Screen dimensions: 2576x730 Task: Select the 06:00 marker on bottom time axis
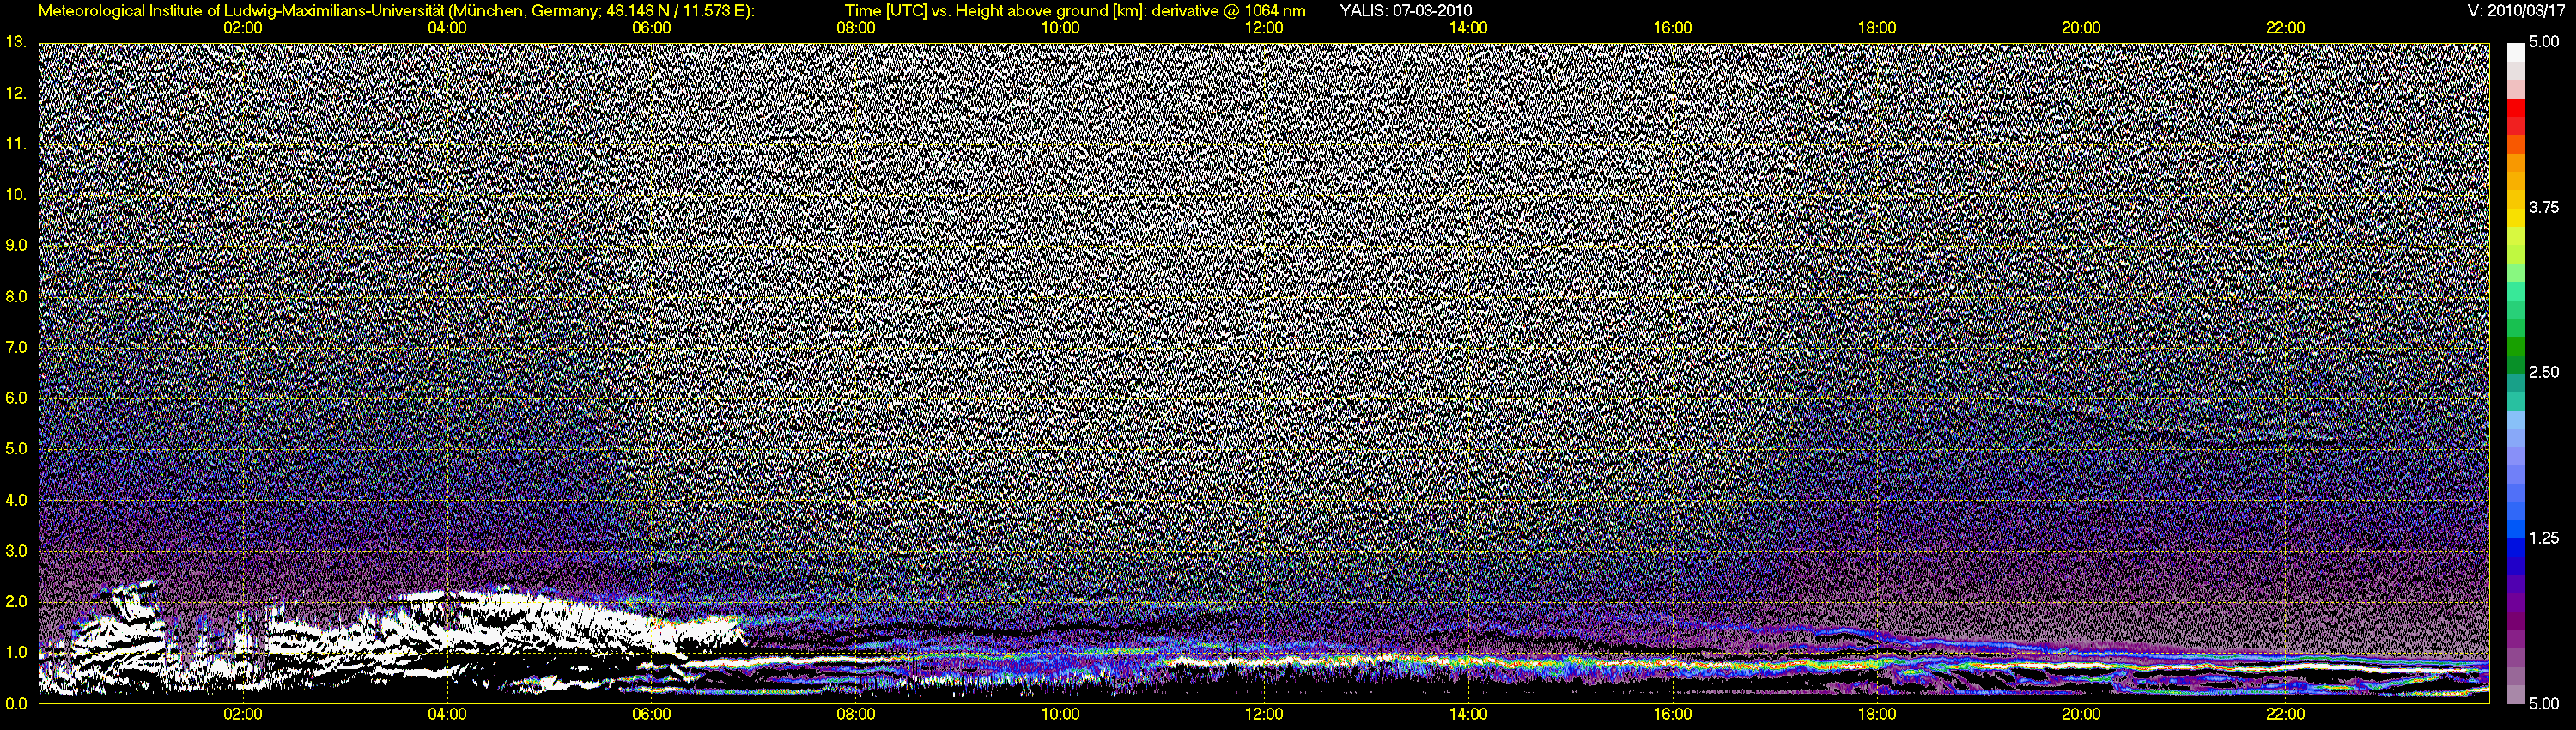pyautogui.click(x=651, y=714)
